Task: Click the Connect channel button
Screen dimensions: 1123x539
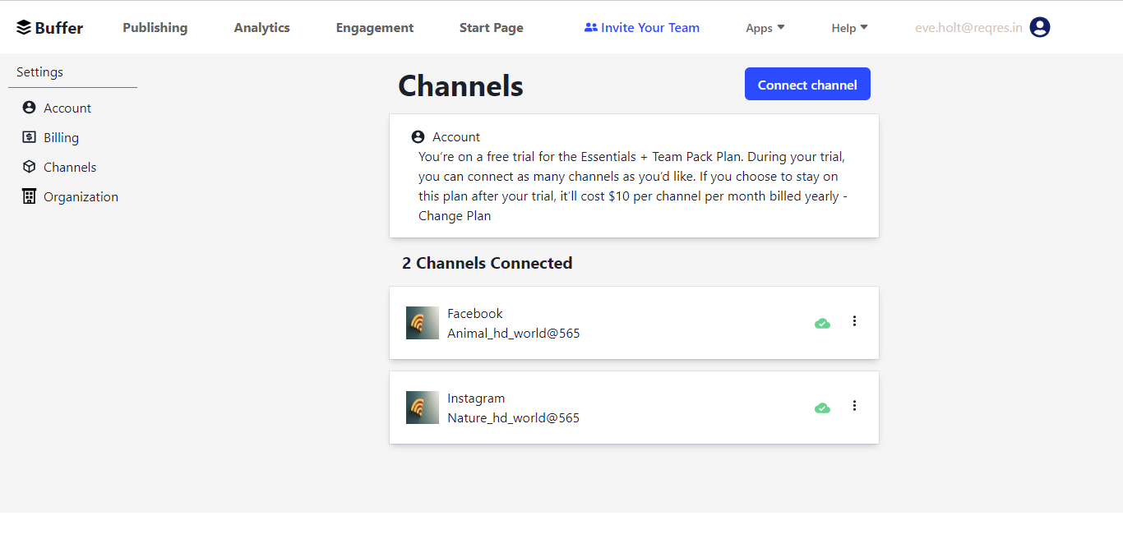Action: (x=807, y=84)
